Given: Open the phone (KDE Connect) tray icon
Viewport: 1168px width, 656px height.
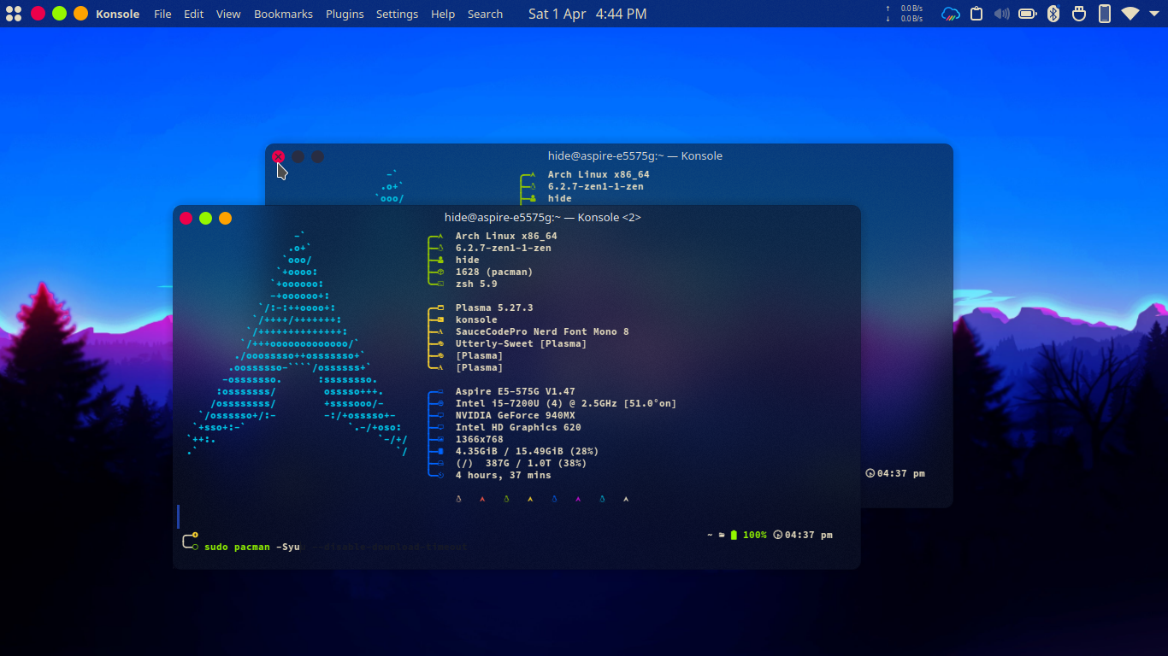Looking at the screenshot, I should tap(1105, 14).
